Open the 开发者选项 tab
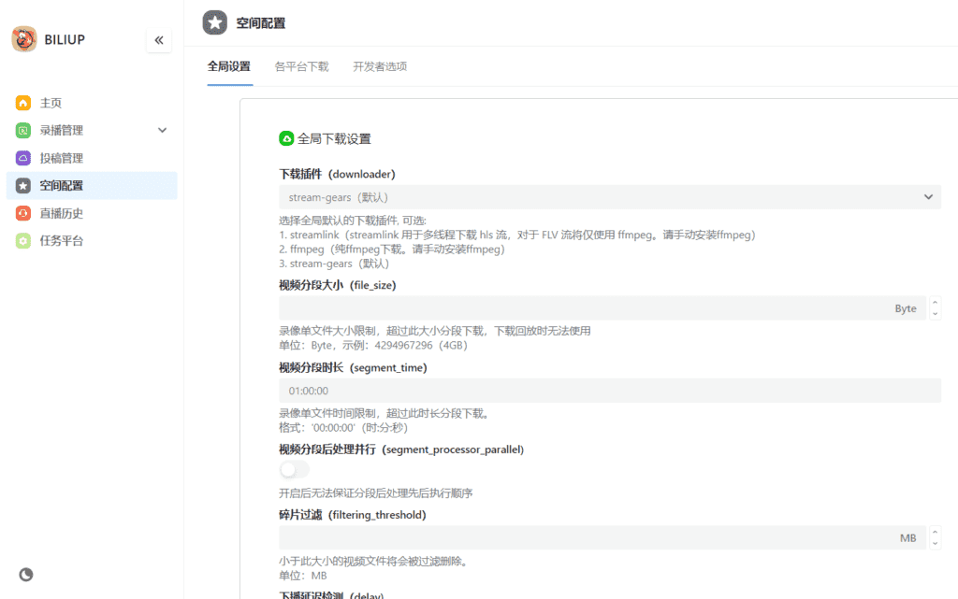This screenshot has width=958, height=599. pyautogui.click(x=379, y=66)
